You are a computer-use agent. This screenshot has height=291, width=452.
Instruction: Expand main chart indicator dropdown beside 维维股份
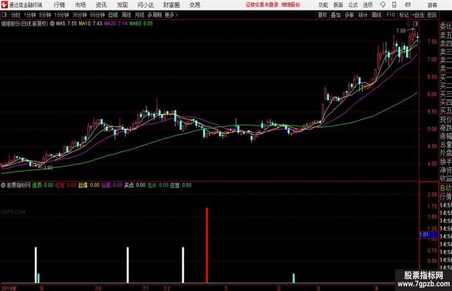coord(52,24)
